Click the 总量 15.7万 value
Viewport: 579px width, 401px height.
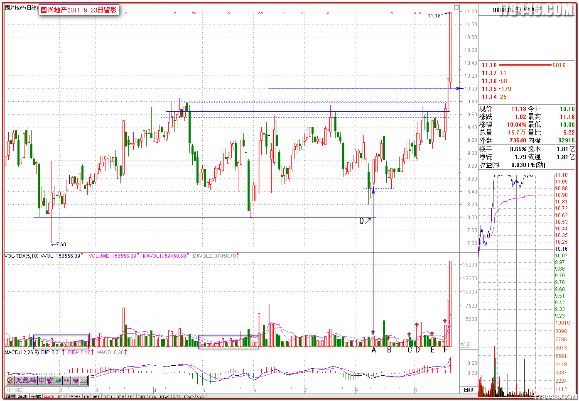tap(517, 132)
